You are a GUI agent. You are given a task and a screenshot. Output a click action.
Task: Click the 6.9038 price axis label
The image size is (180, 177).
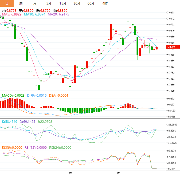click(171, 43)
